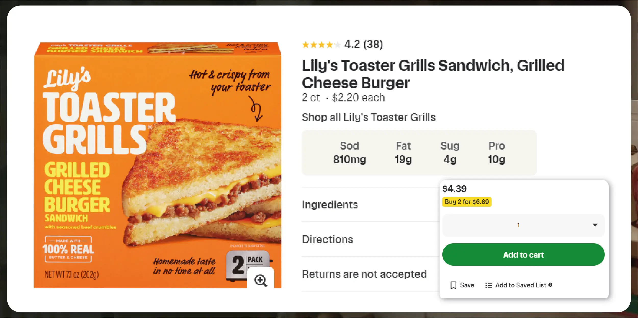Image resolution: width=638 pixels, height=318 pixels.
Task: Open the Returns are not accepted row
Action: tap(364, 274)
